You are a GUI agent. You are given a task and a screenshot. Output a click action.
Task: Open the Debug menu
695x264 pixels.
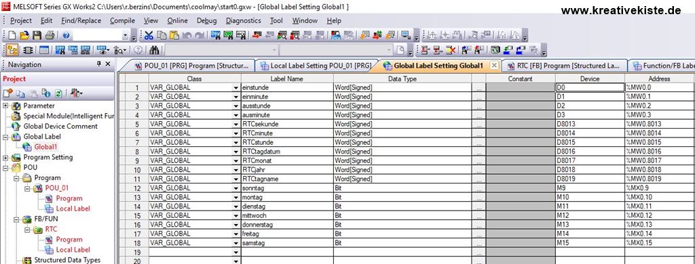click(x=206, y=21)
